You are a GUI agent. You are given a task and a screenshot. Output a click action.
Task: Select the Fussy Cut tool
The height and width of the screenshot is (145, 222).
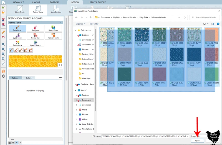36,36
